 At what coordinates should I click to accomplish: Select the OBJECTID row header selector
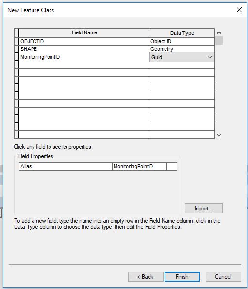(17, 42)
